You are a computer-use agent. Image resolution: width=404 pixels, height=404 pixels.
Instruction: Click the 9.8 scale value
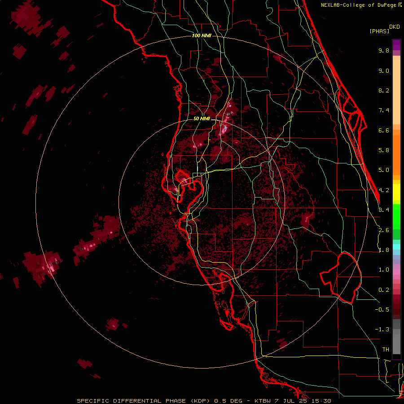pyautogui.click(x=384, y=50)
